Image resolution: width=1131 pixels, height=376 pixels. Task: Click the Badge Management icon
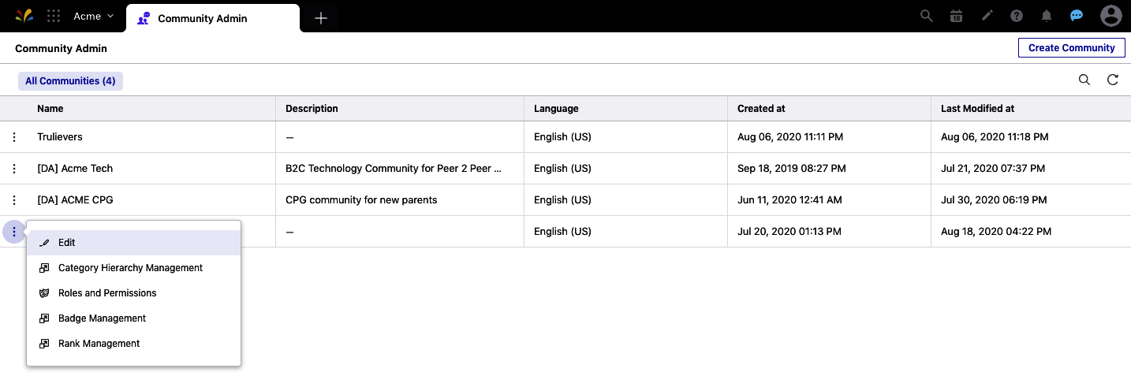44,318
